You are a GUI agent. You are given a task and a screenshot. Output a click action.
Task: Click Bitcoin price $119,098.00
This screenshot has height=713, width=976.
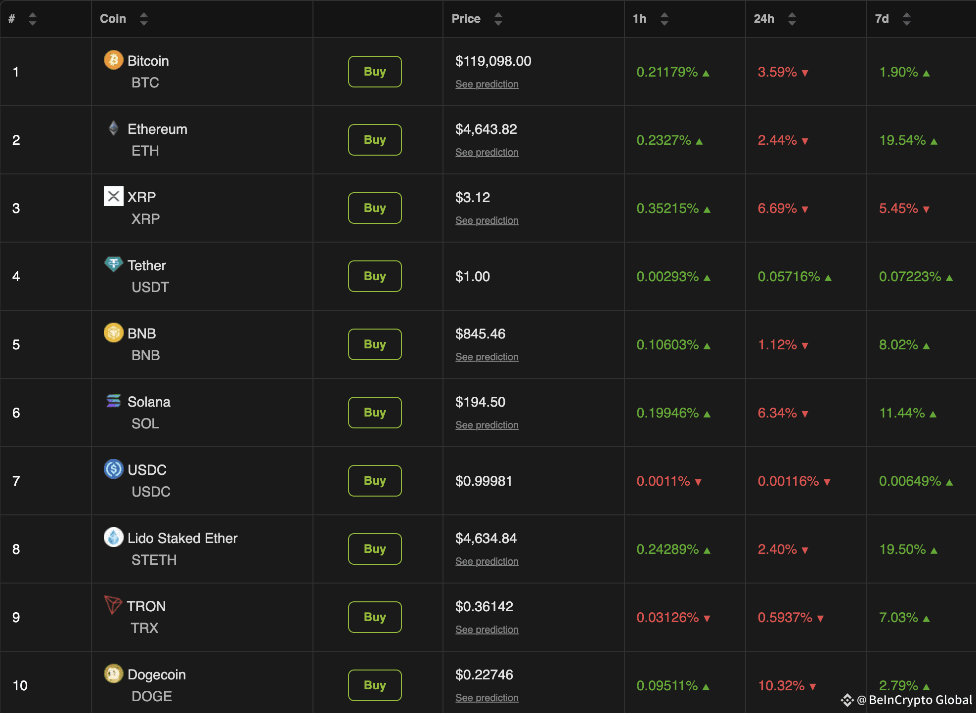click(x=493, y=61)
